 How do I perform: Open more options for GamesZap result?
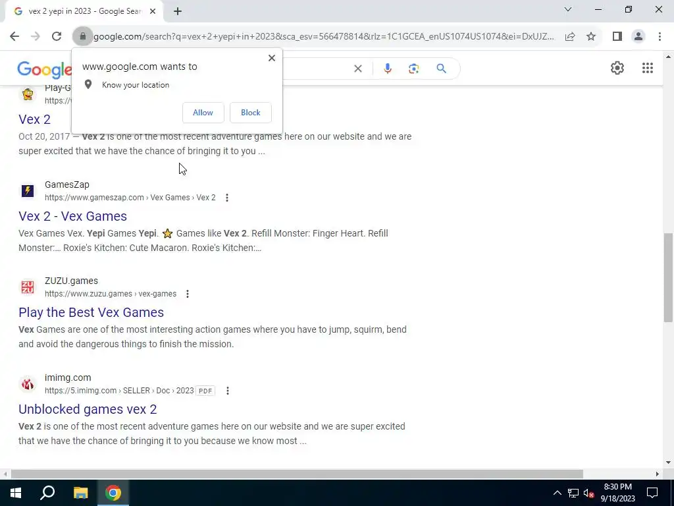227,198
